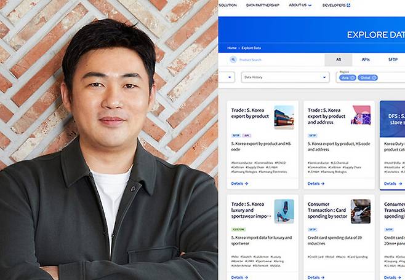The width and height of the screenshot is (405, 280).
Task: Click the EXPLORE DATA banner heading
Action: coord(376,35)
